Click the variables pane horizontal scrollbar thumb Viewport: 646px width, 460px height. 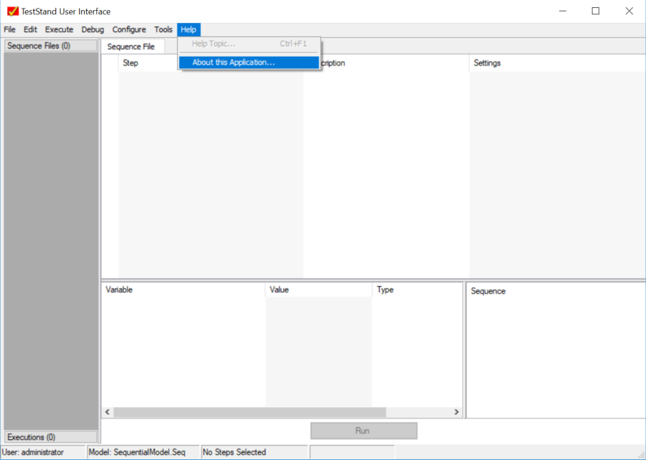(250, 412)
